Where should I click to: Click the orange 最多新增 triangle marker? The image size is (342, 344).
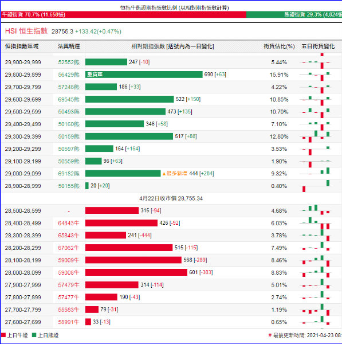click(164, 174)
